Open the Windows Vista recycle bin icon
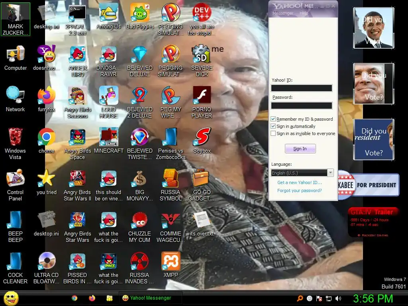 (16, 144)
